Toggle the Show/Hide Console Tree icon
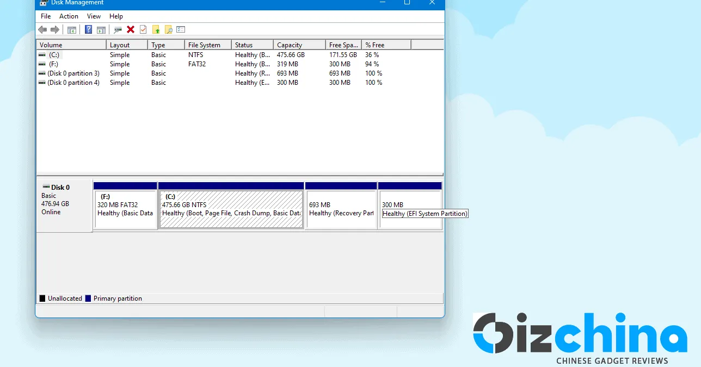 click(x=71, y=30)
